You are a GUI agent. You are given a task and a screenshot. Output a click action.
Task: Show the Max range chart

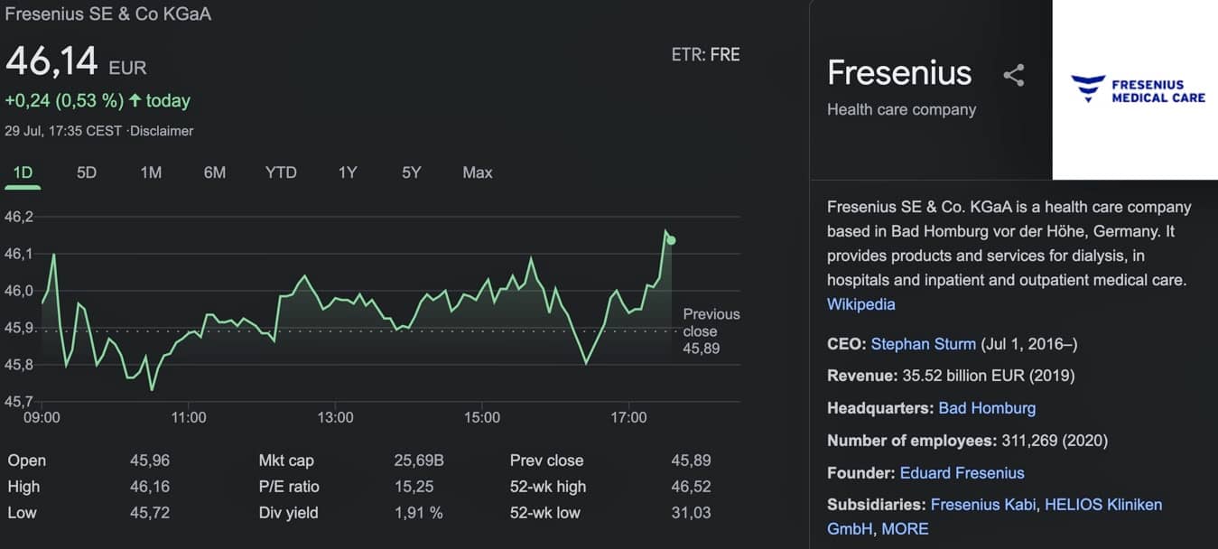click(x=478, y=172)
